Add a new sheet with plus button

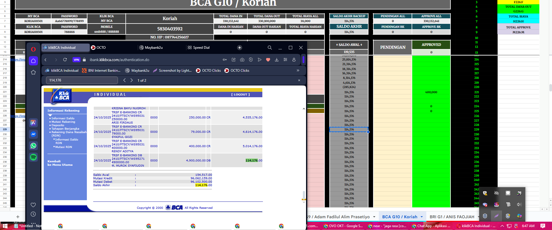(18, 217)
